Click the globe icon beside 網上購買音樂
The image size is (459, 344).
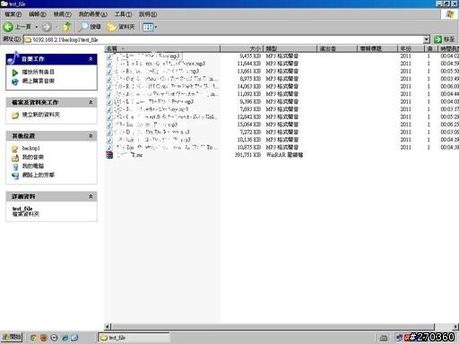(15, 82)
